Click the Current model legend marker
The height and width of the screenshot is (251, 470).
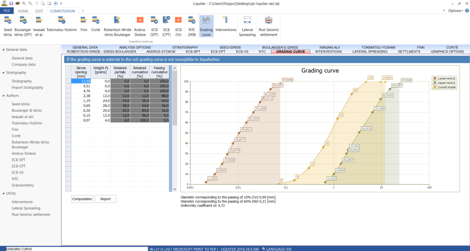click(x=435, y=87)
